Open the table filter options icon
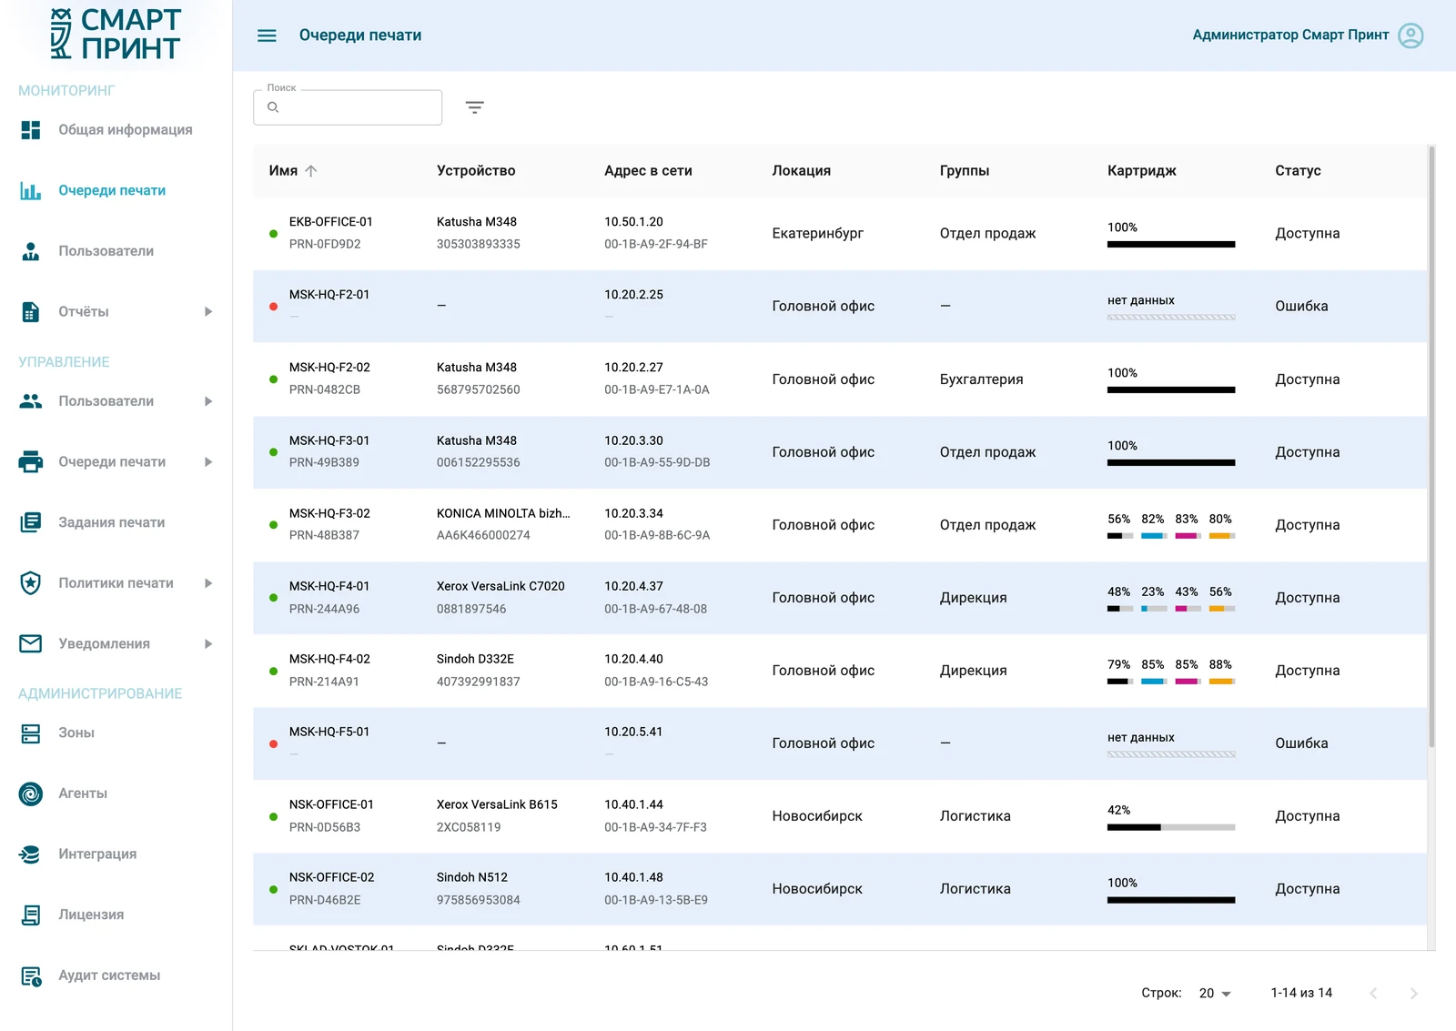The height and width of the screenshot is (1031, 1456). click(x=474, y=107)
